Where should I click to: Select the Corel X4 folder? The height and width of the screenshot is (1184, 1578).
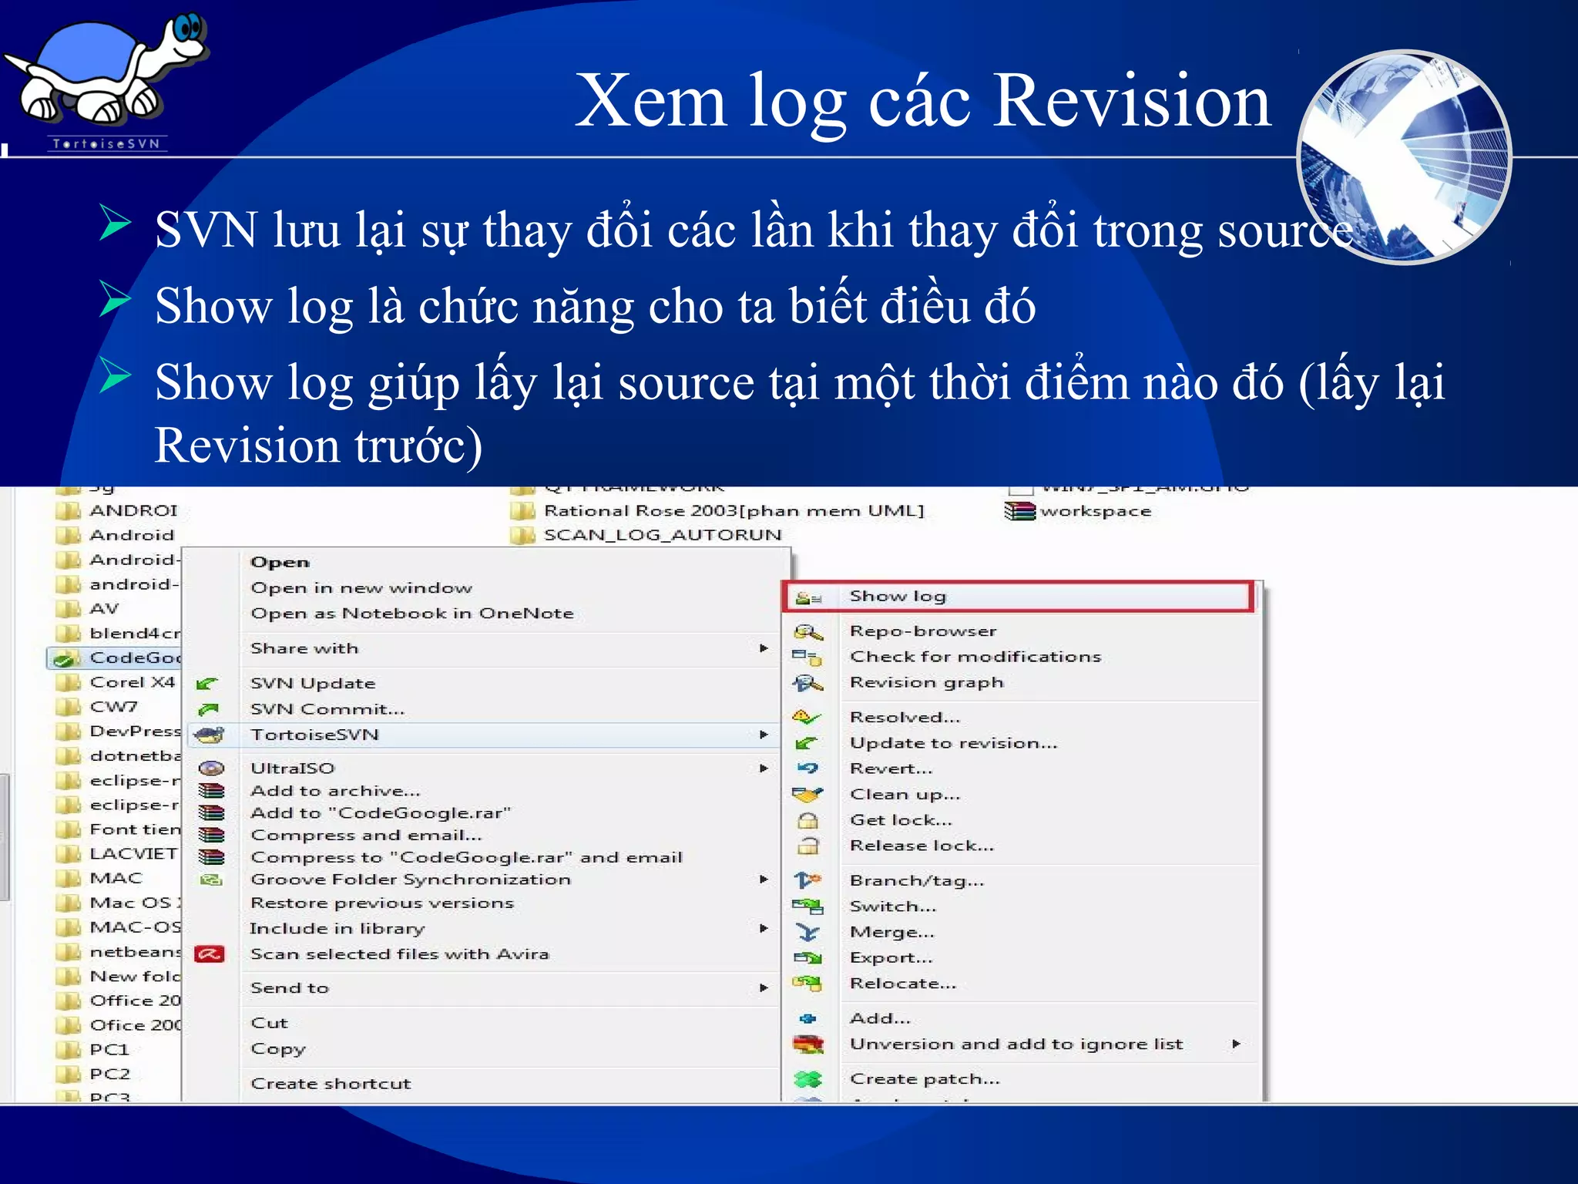pos(116,683)
